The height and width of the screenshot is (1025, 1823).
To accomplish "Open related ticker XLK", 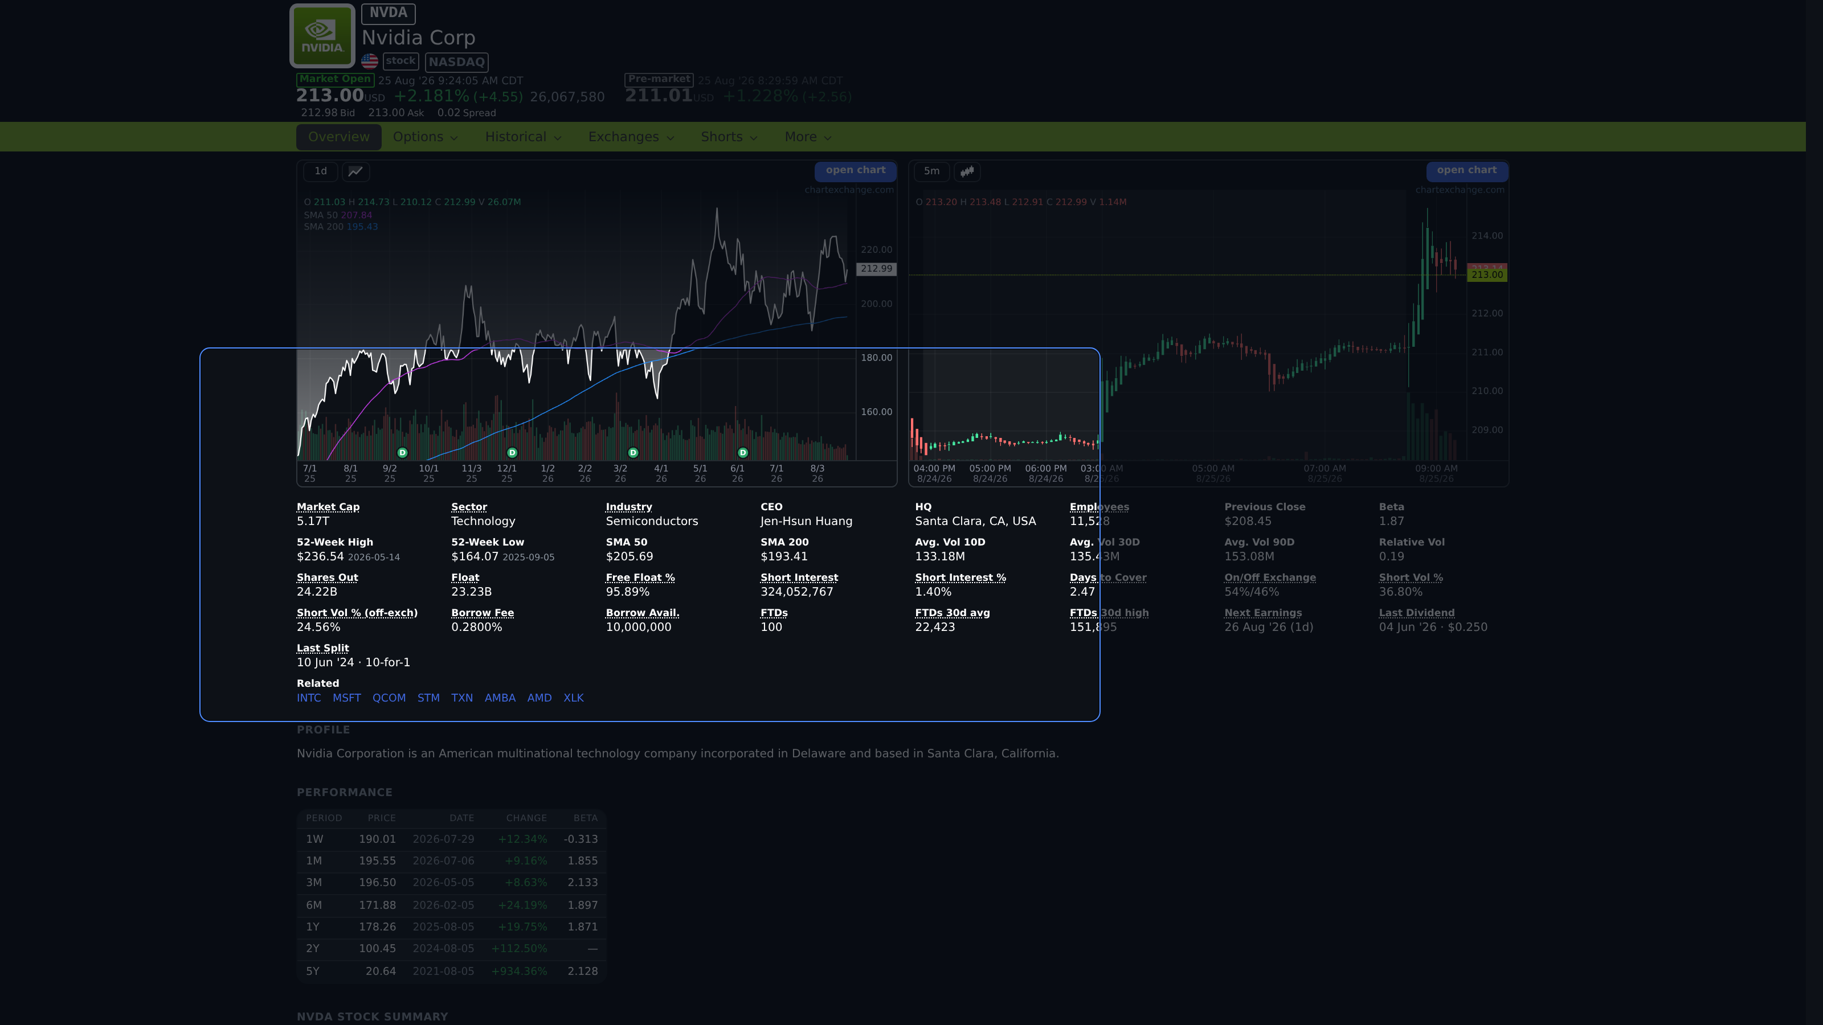I will [573, 698].
